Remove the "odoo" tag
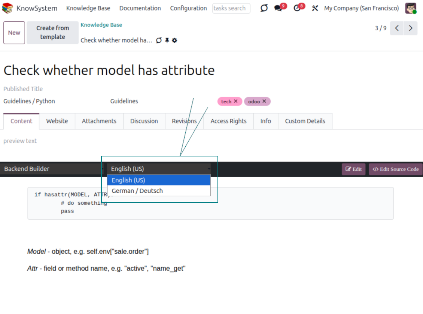 [264, 101]
